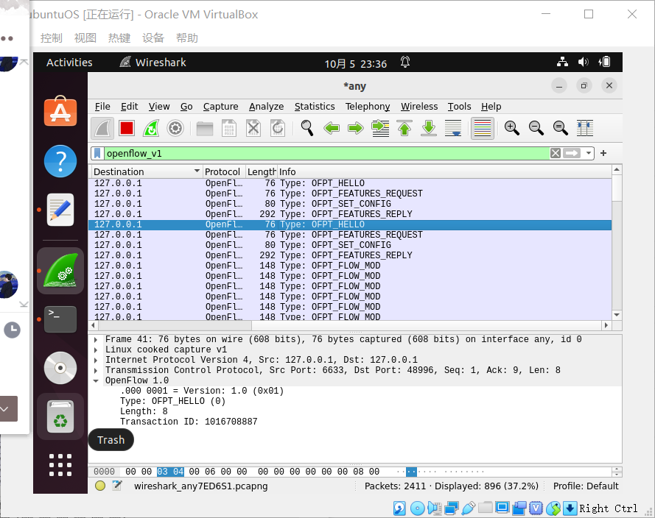The width and height of the screenshot is (655, 518).
Task: Jump to the last packet
Action: [429, 128]
